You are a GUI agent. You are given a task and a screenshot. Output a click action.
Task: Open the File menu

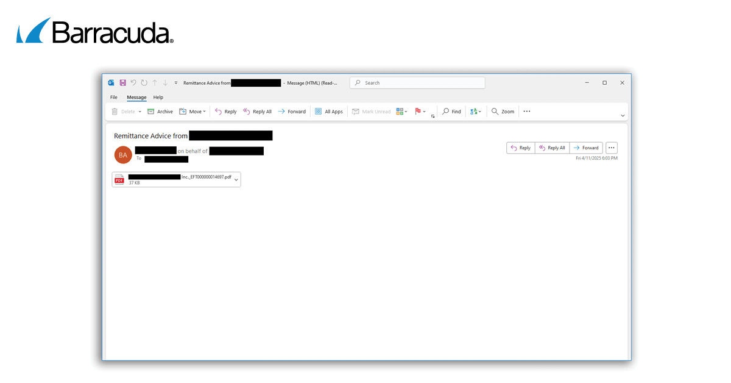tap(114, 98)
